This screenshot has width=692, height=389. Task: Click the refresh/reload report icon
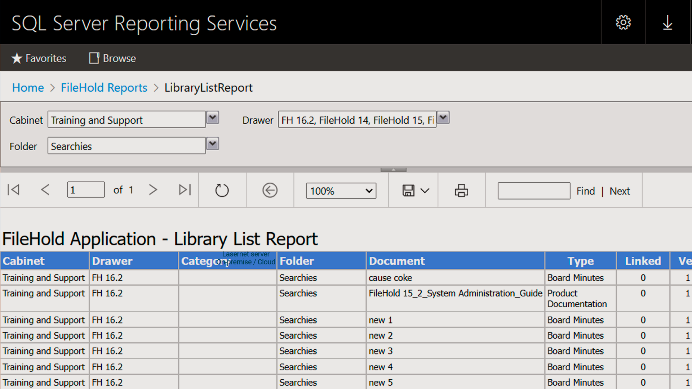tap(222, 190)
